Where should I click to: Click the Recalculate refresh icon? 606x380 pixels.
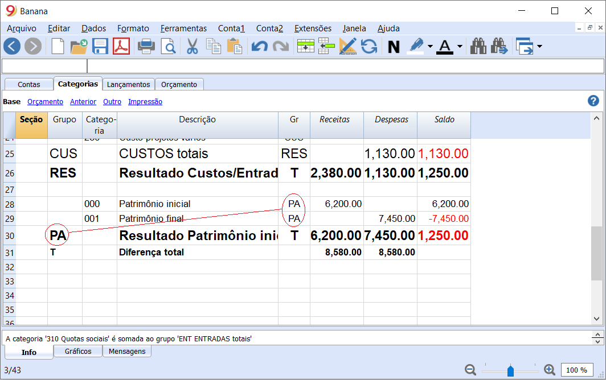tap(369, 46)
